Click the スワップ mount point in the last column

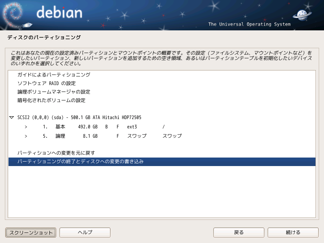tap(172, 136)
